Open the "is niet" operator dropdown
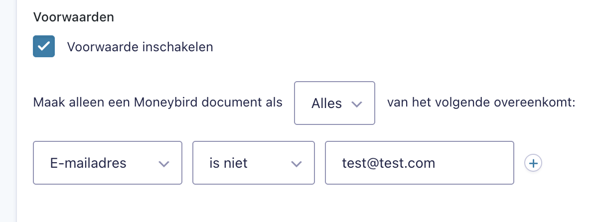Viewport: 599px width, 222px height. [x=253, y=163]
